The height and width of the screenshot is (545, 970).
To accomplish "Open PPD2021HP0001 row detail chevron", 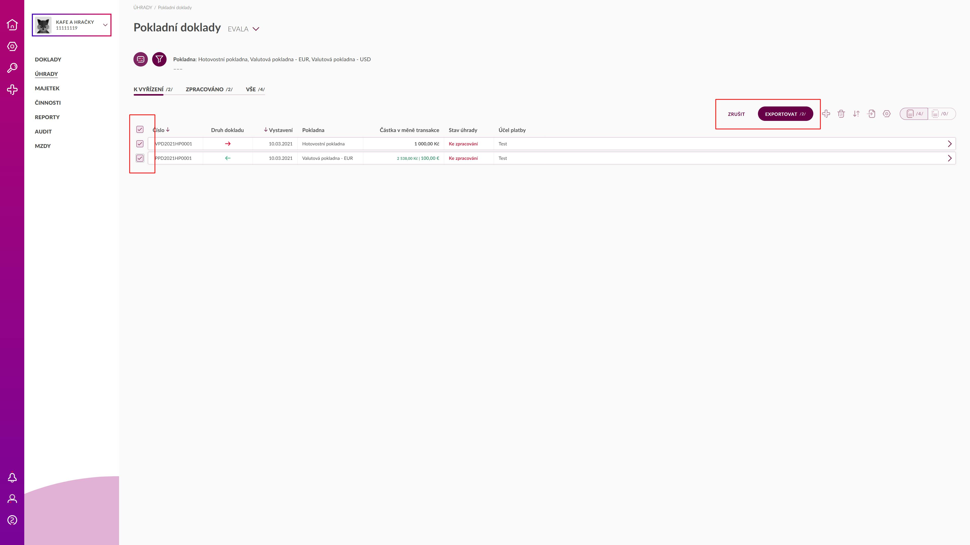I will tap(949, 158).
